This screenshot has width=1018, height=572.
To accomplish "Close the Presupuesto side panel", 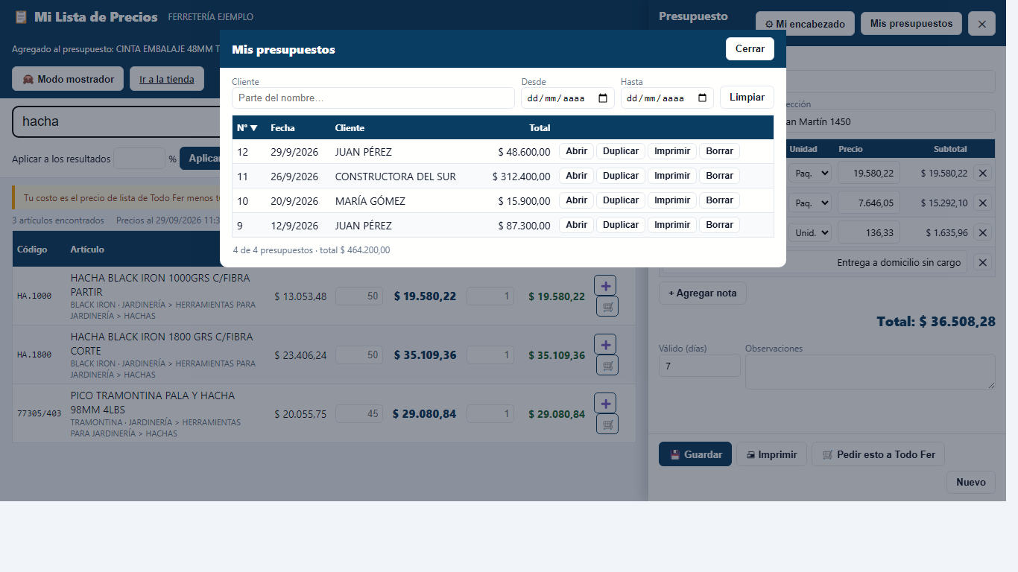I will pyautogui.click(x=981, y=24).
